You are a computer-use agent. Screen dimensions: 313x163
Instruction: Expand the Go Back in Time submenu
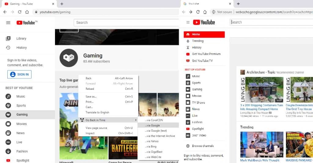108,120
